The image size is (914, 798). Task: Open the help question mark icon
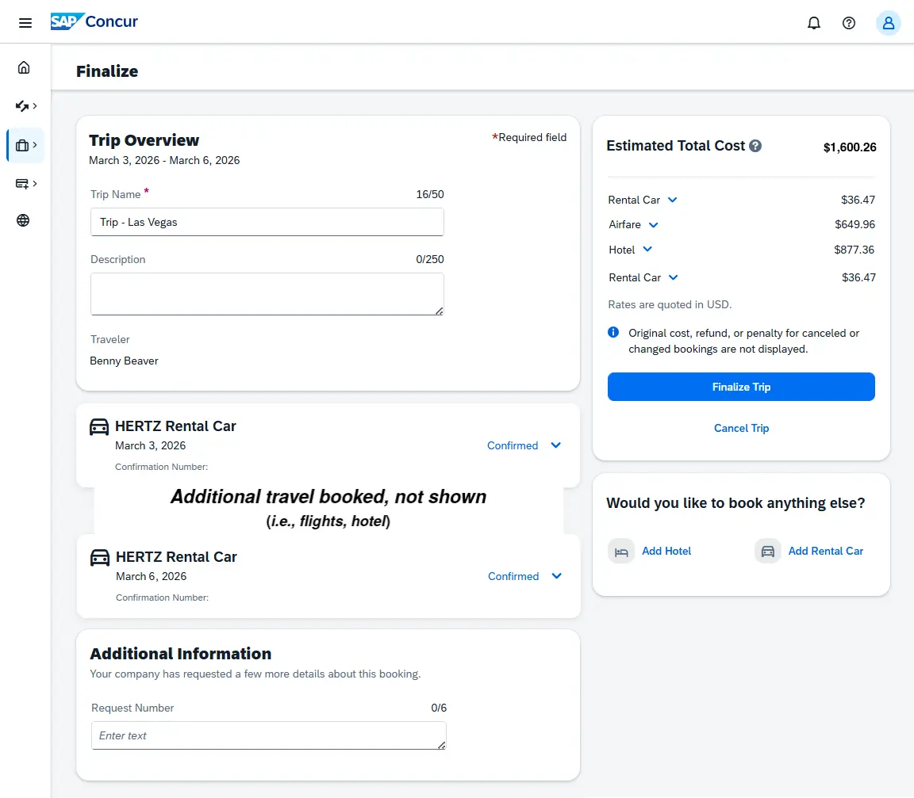point(849,23)
